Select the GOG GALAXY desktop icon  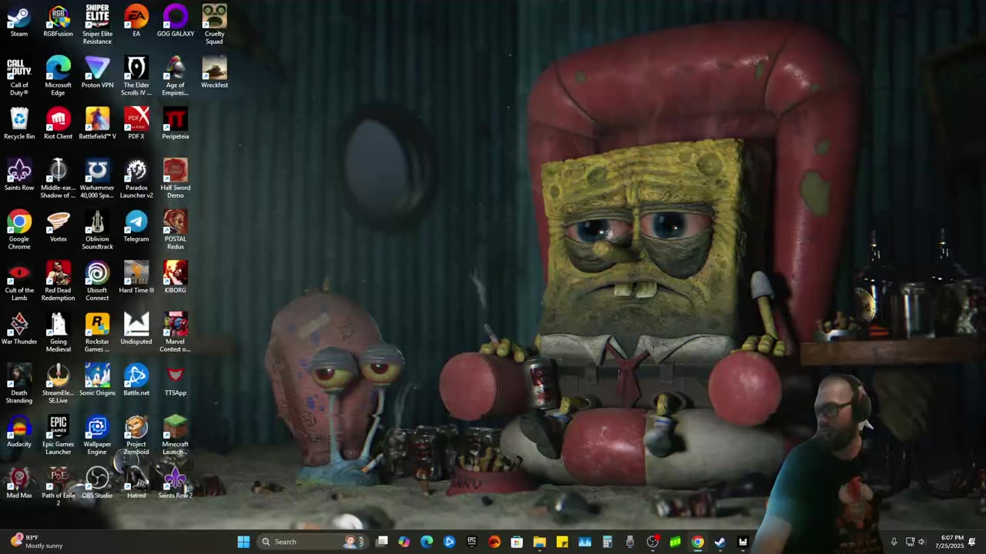pyautogui.click(x=176, y=21)
